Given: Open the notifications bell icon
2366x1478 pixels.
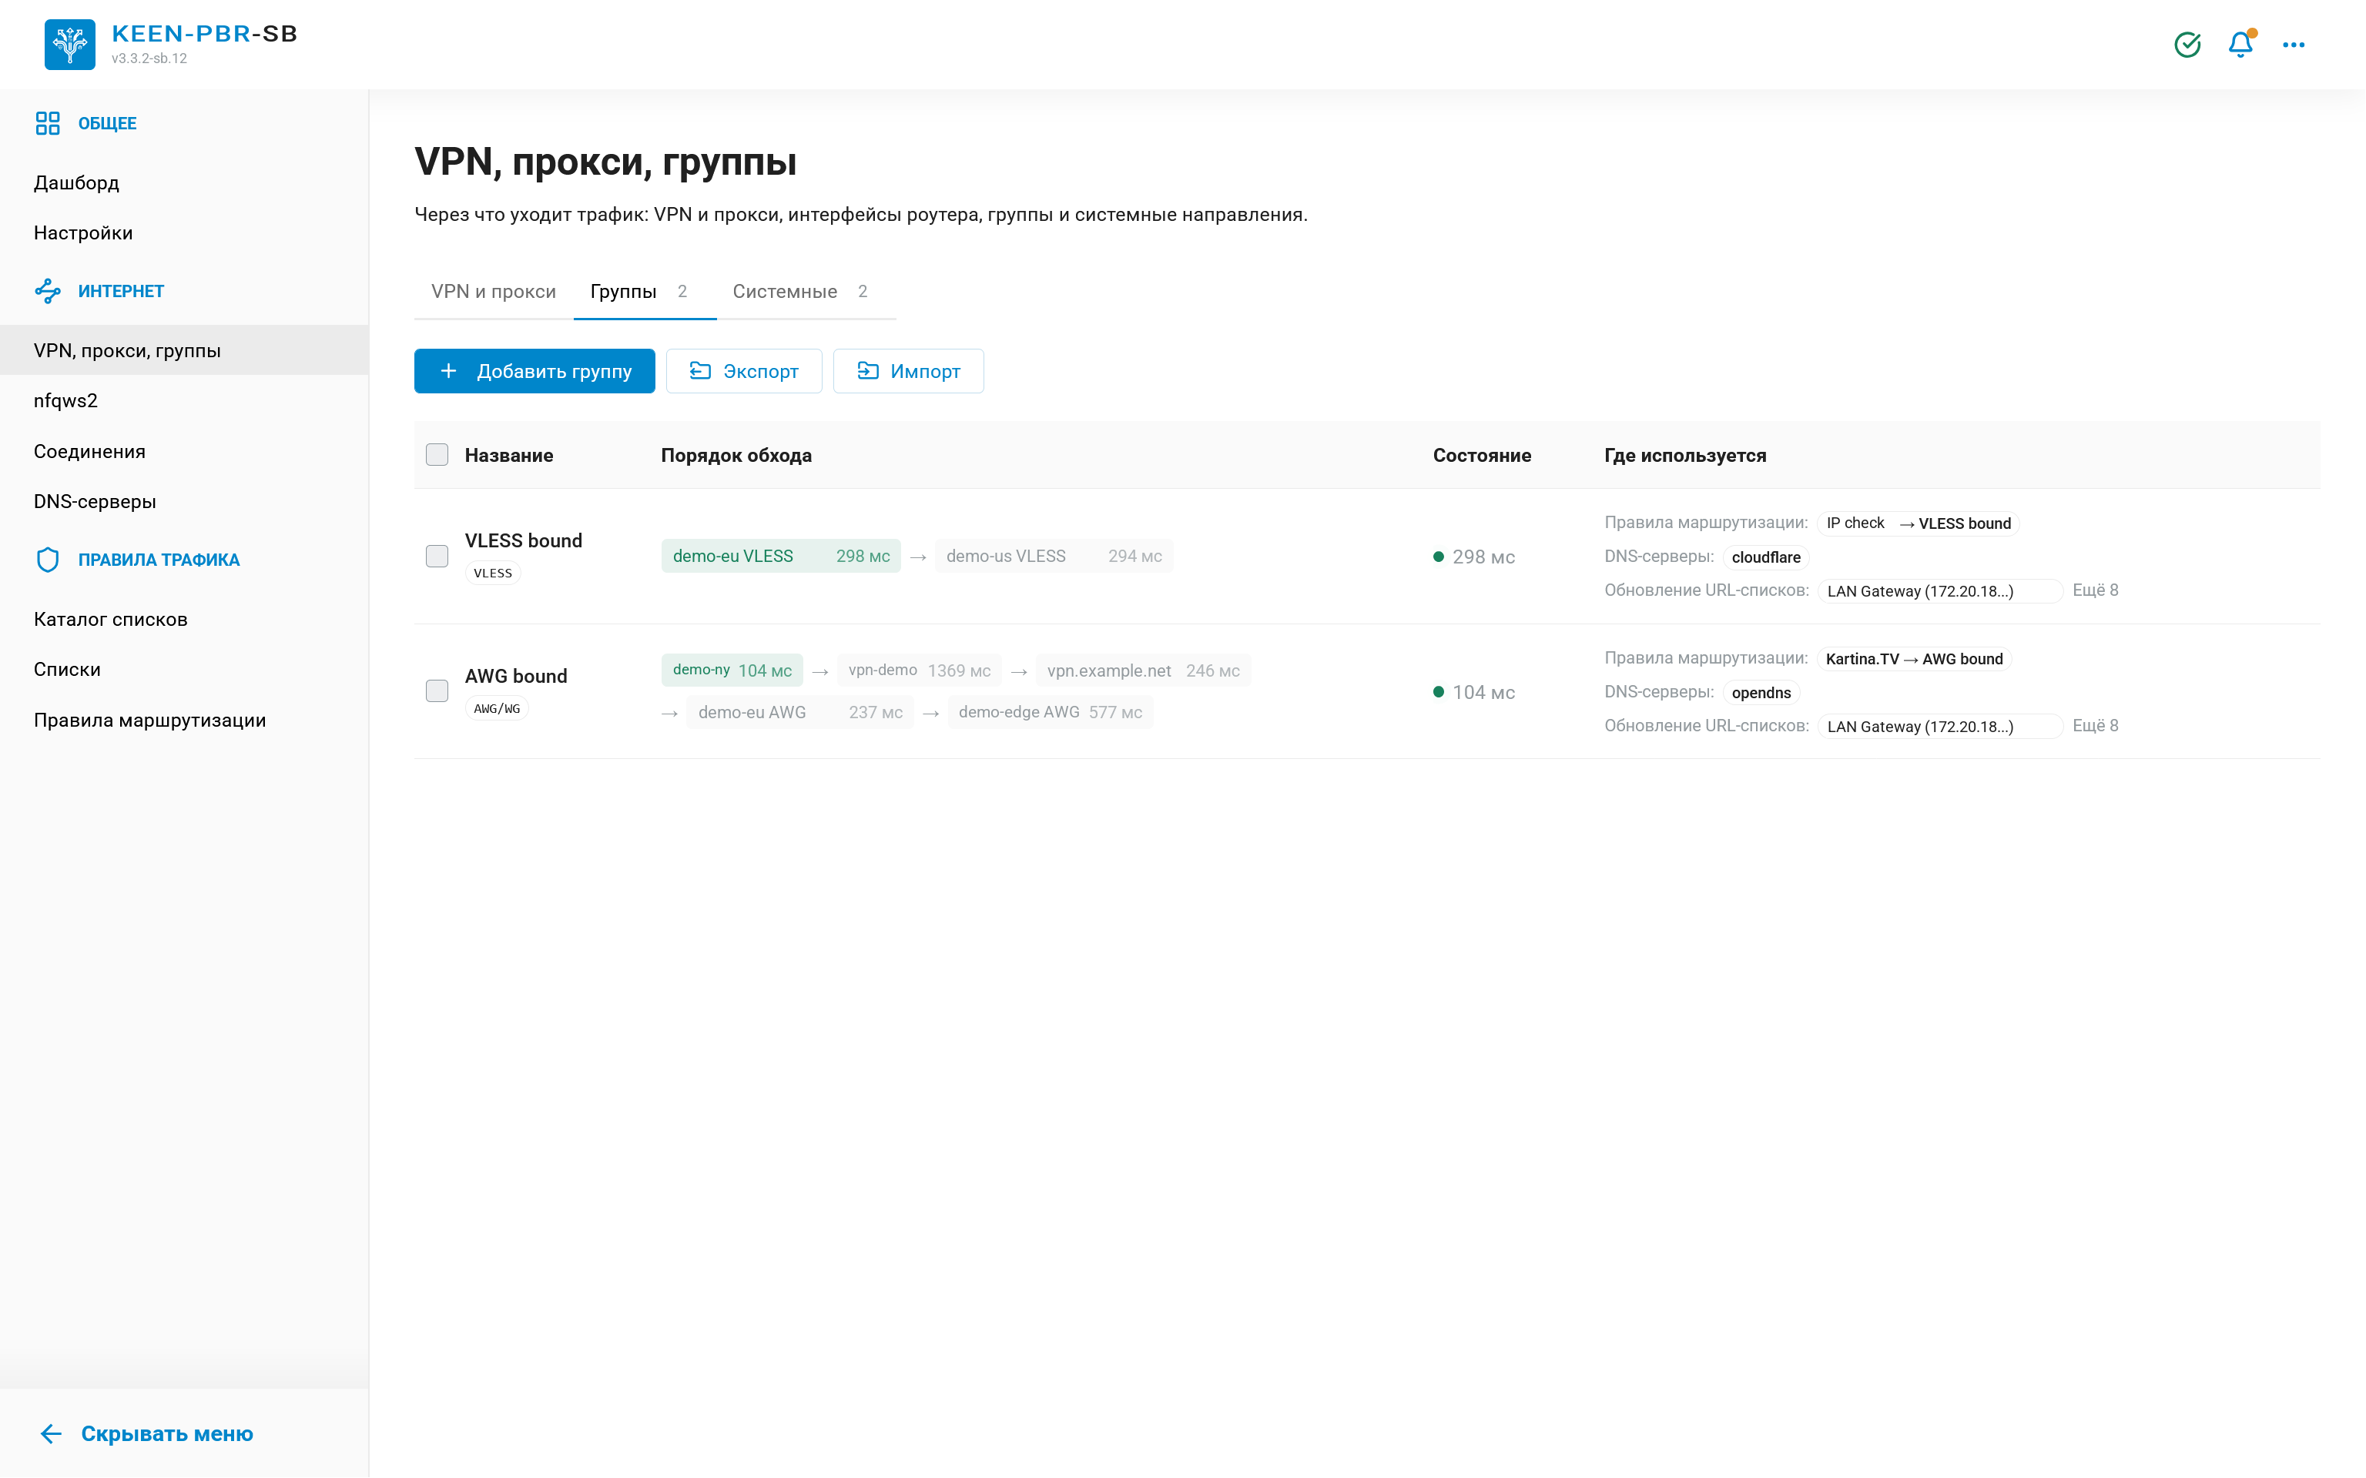Looking at the screenshot, I should 2241,44.
